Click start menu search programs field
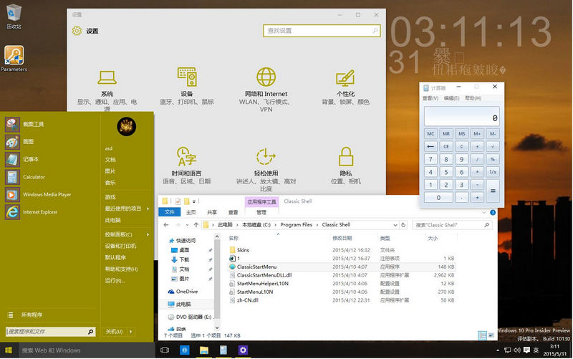573x359 pixels. click(x=50, y=332)
